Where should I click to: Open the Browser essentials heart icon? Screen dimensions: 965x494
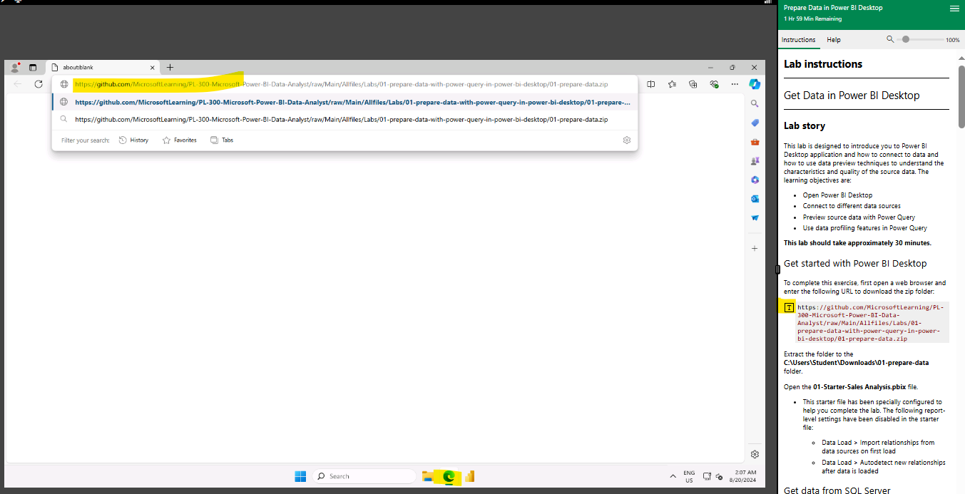pos(714,84)
